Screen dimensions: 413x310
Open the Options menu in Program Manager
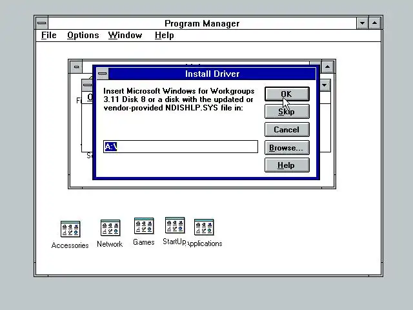coord(83,36)
